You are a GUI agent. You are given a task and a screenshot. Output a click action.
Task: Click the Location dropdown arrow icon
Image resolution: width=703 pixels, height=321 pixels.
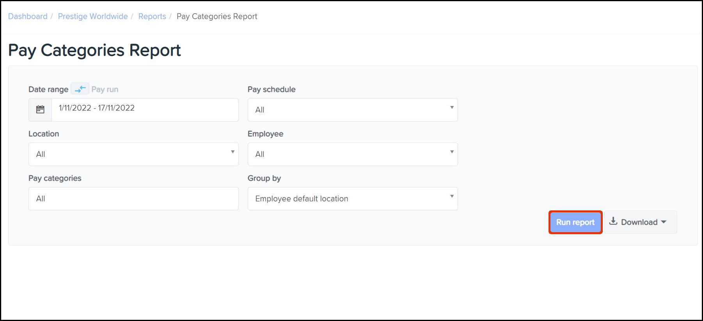pyautogui.click(x=233, y=152)
